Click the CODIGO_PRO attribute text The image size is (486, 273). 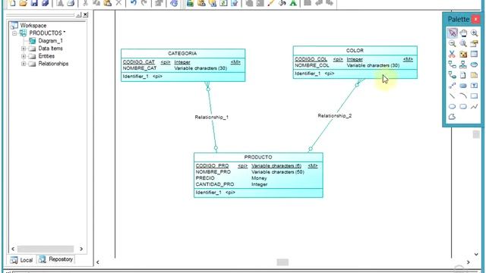[x=212, y=166]
